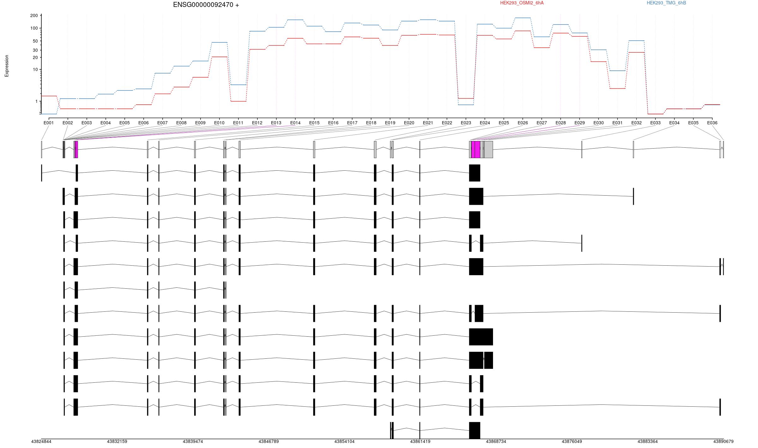Image resolution: width=758 pixels, height=448 pixels.
Task: Click genomic coordinate 43824844
Action: (41, 441)
